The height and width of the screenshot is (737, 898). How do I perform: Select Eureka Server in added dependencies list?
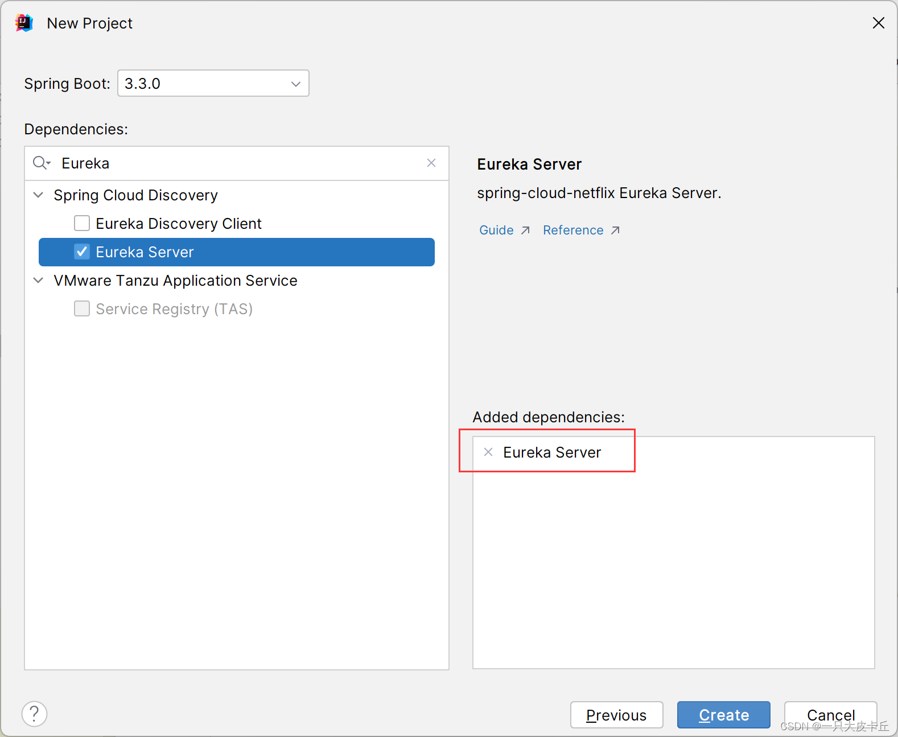tap(552, 452)
